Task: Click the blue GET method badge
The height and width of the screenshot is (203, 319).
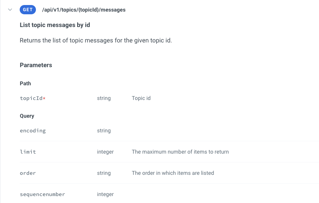Action: (x=28, y=10)
